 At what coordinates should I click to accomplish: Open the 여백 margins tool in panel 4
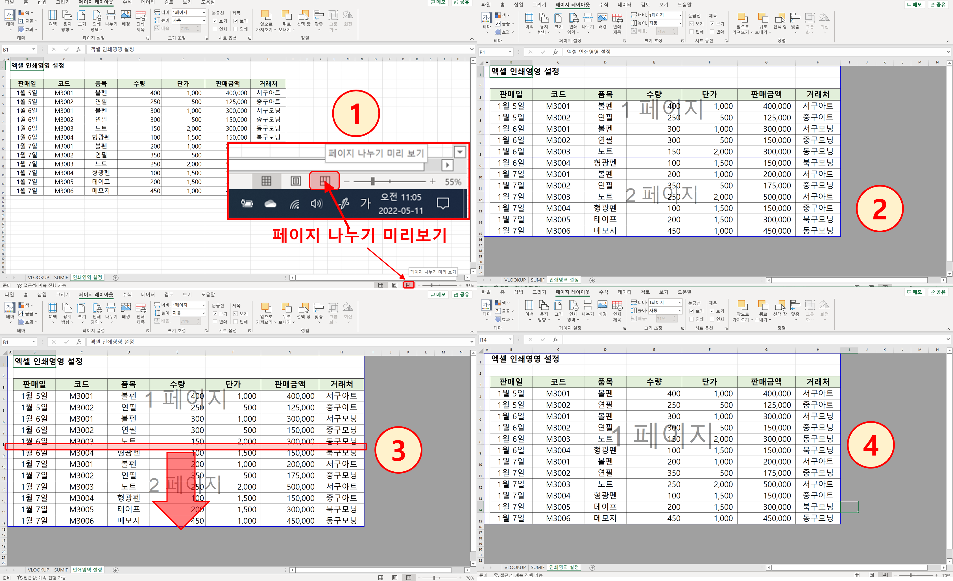tap(529, 311)
